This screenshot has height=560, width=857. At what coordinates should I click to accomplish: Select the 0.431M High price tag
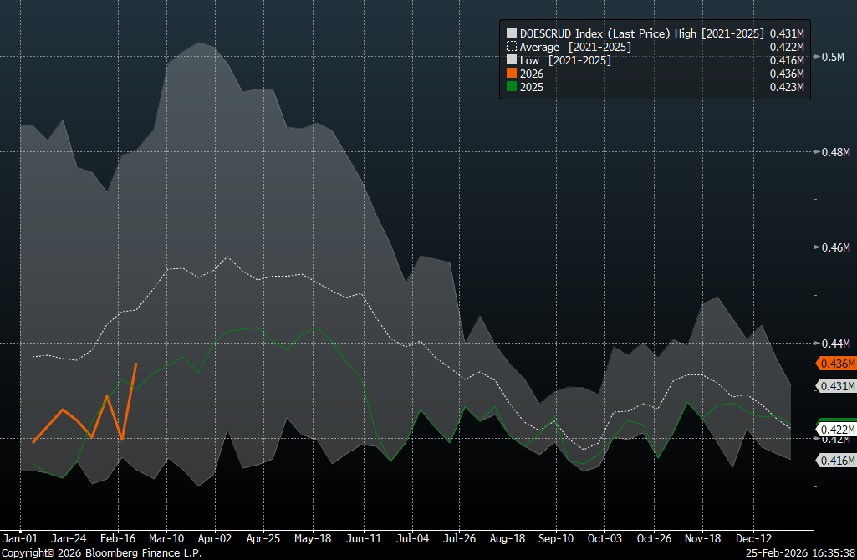835,385
